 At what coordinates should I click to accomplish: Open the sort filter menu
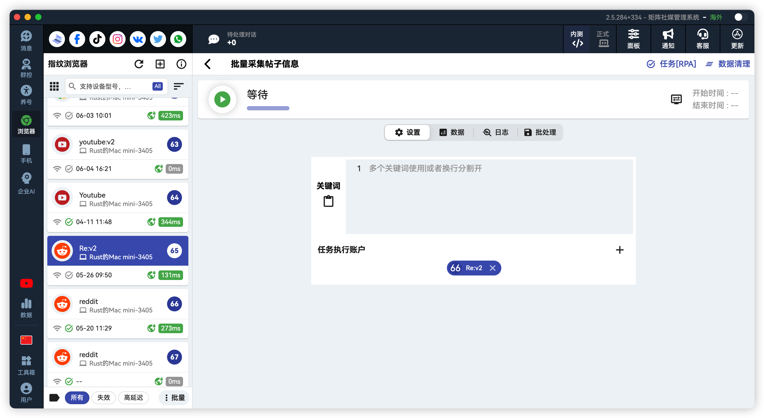pos(178,86)
